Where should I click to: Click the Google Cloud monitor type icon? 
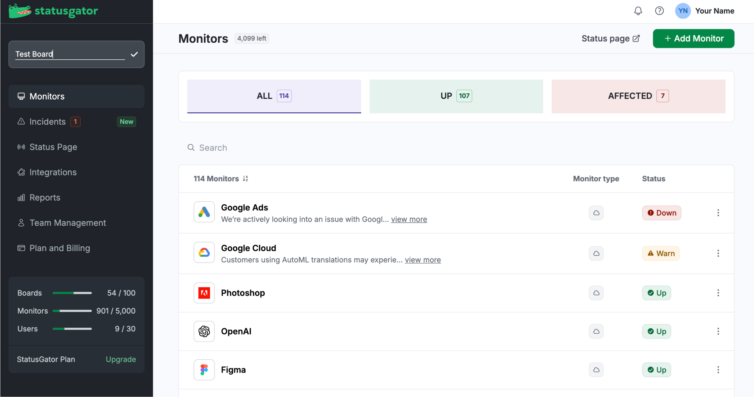point(596,253)
